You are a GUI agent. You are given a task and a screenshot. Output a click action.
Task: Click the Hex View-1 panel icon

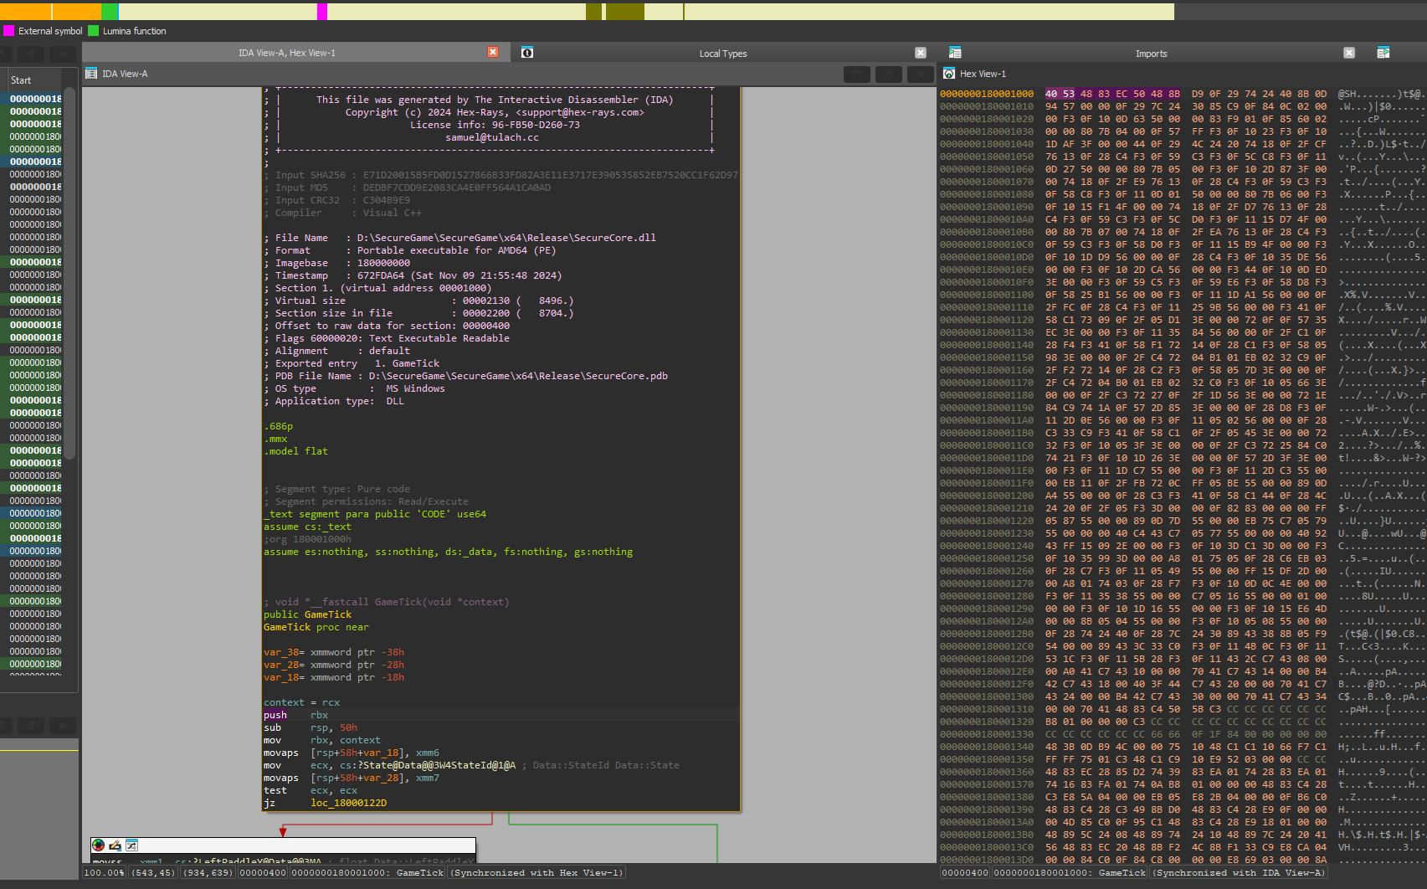click(949, 74)
